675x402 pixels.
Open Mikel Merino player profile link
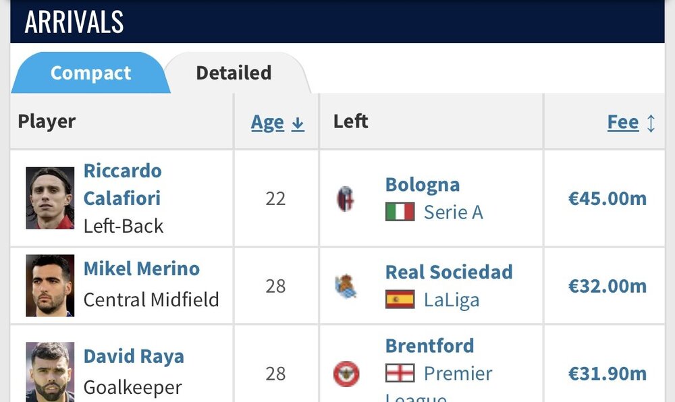pyautogui.click(x=141, y=268)
